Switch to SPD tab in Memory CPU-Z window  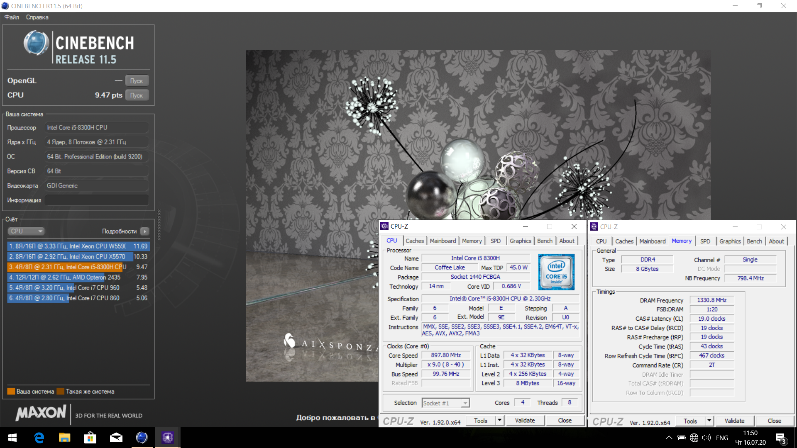click(705, 241)
